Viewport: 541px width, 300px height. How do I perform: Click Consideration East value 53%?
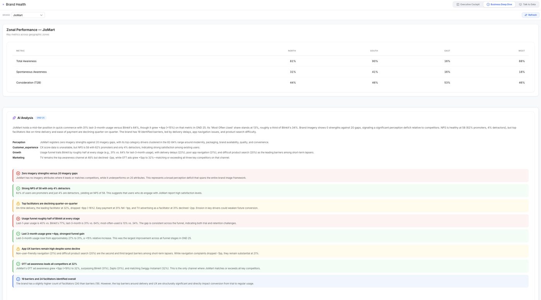coord(447,83)
